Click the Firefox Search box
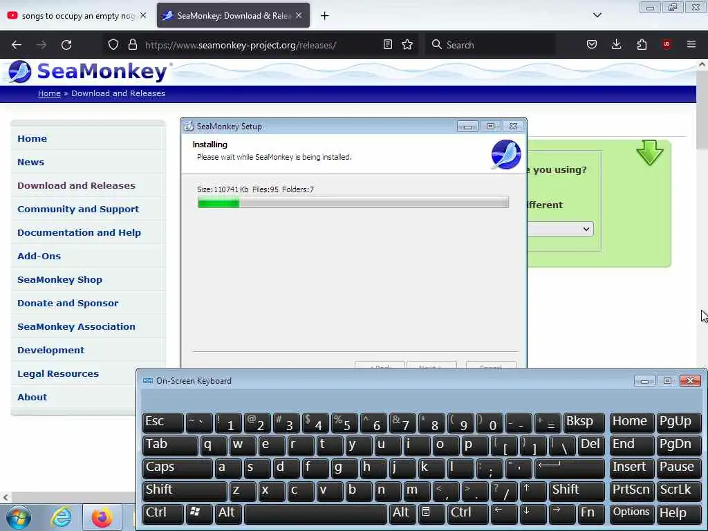708x531 pixels. coord(490,45)
